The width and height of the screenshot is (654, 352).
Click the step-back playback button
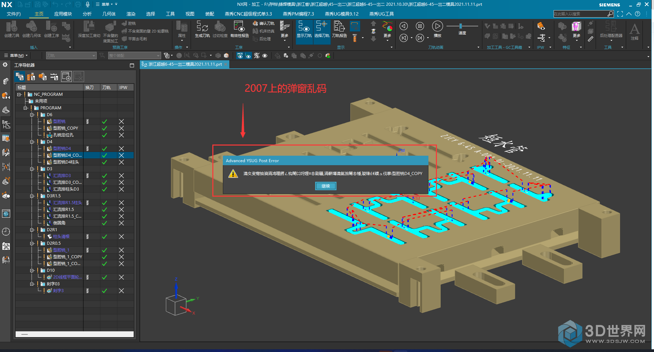click(x=403, y=26)
